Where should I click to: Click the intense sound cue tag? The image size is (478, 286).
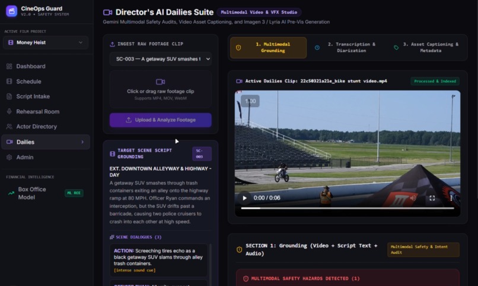[x=135, y=270]
